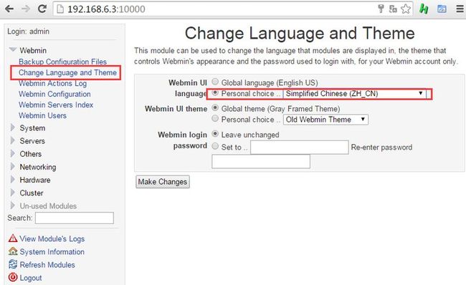The height and width of the screenshot is (285, 466).
Task: Select Personal choice language radio
Action: [215, 92]
